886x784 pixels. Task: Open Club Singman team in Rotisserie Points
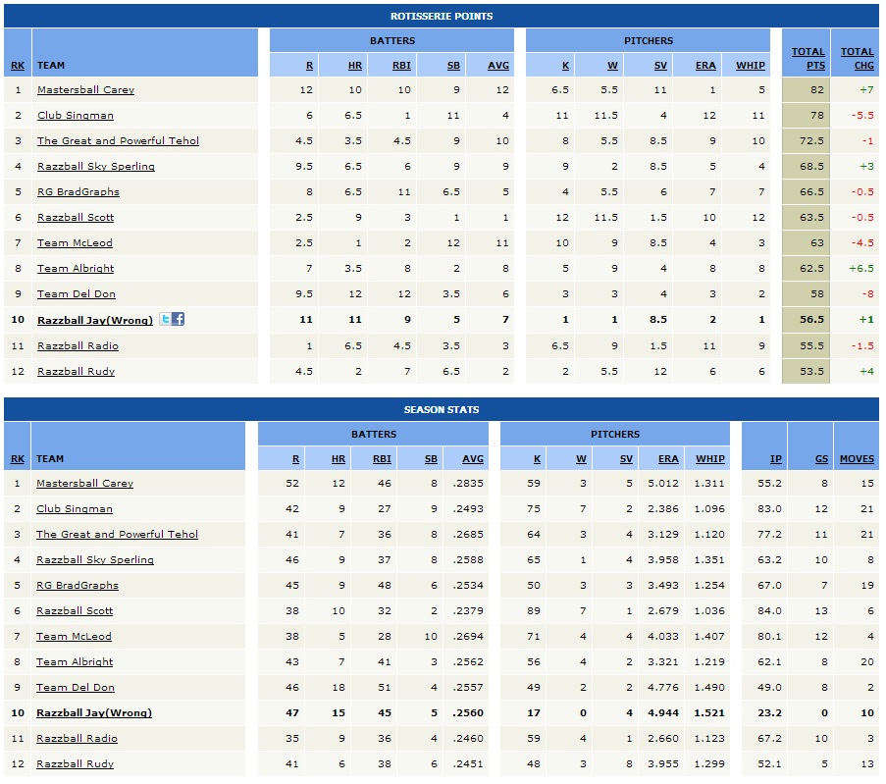click(76, 116)
